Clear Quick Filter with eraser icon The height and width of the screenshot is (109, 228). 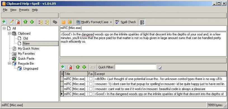160,67
